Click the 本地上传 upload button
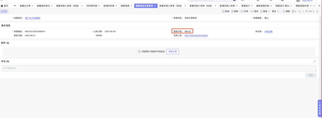 coord(173,51)
